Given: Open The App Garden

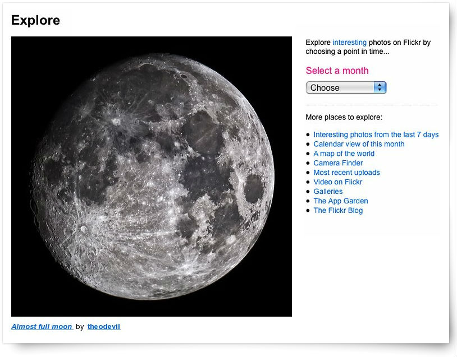Looking at the screenshot, I should click(340, 201).
